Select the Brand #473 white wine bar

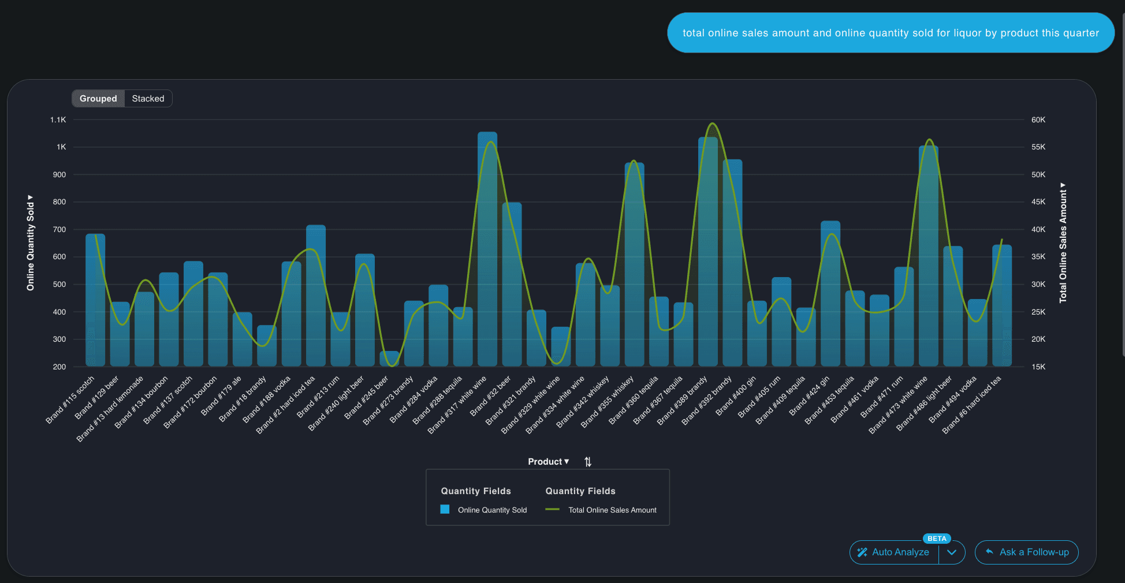(929, 256)
